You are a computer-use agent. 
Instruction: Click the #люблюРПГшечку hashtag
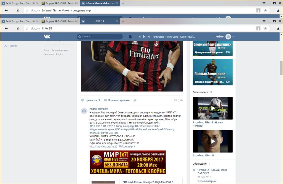click(x=163, y=129)
